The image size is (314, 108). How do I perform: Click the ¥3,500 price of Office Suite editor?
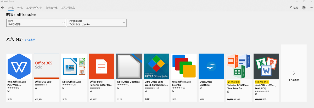pos(94,100)
